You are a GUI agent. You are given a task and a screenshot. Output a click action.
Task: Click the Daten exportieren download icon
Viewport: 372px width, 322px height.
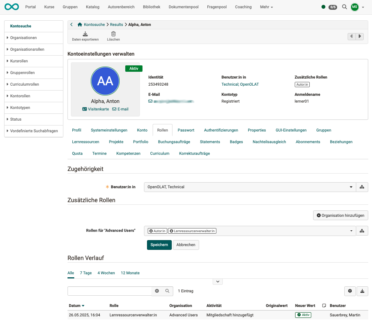tap(85, 34)
